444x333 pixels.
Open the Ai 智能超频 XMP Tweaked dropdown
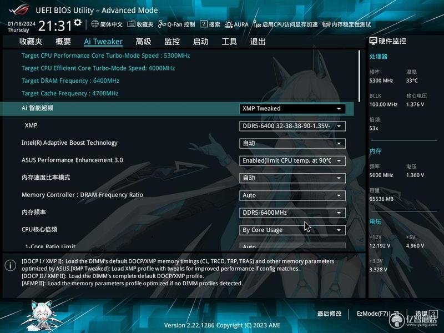pos(292,109)
